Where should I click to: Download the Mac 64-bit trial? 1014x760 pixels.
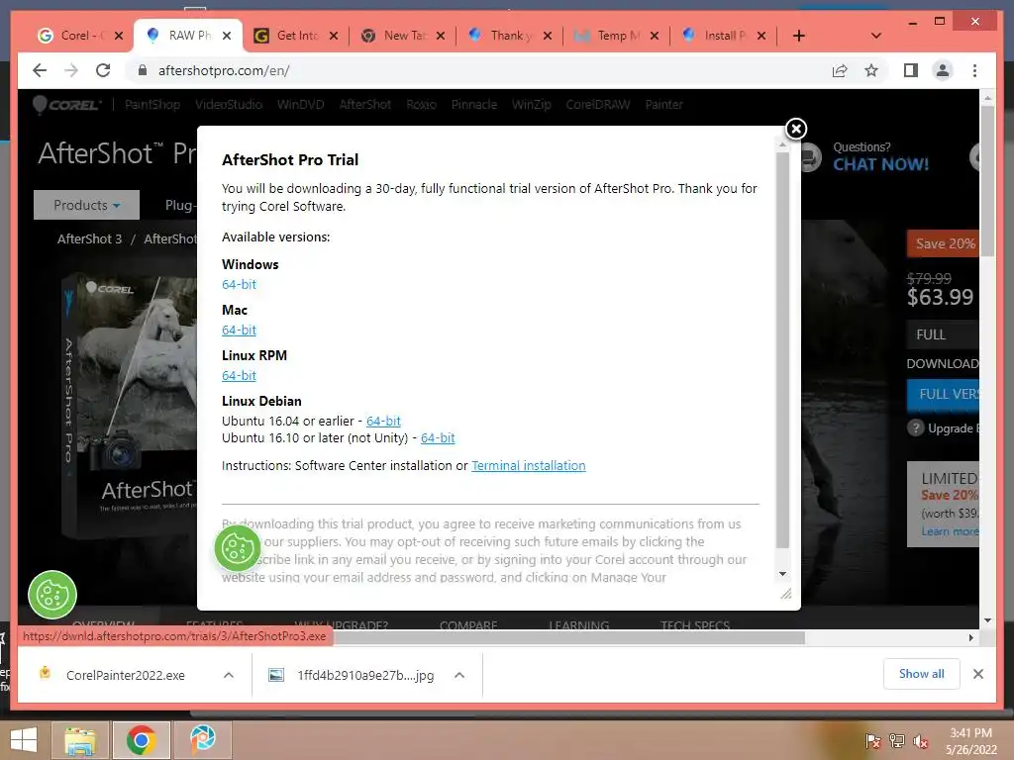pos(239,330)
